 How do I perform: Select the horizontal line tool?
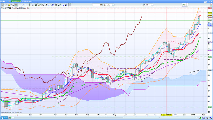tap(26, 5)
